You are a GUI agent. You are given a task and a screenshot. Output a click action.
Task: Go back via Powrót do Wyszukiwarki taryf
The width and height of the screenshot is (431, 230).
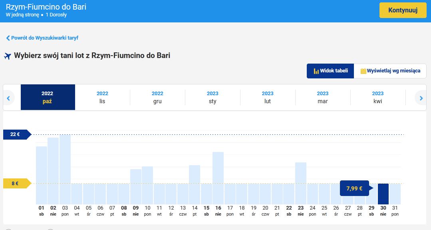[x=44, y=38]
